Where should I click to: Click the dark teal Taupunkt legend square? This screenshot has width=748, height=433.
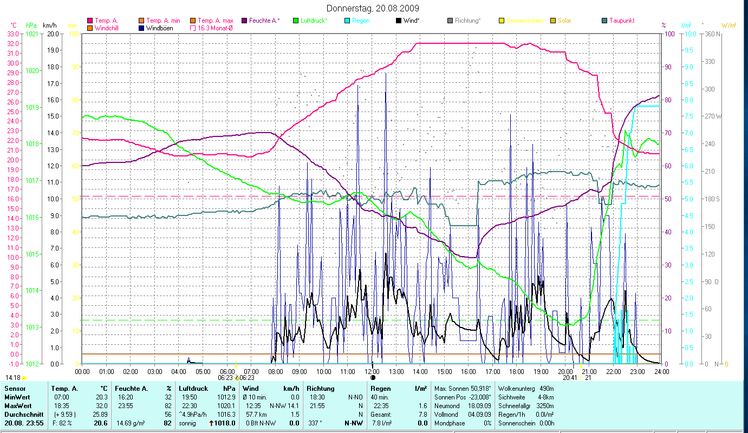(x=604, y=21)
